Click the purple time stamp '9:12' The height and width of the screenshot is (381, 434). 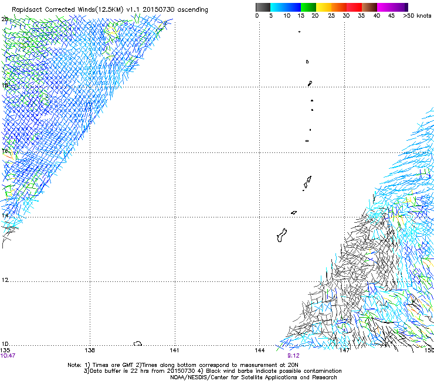pyautogui.click(x=293, y=356)
